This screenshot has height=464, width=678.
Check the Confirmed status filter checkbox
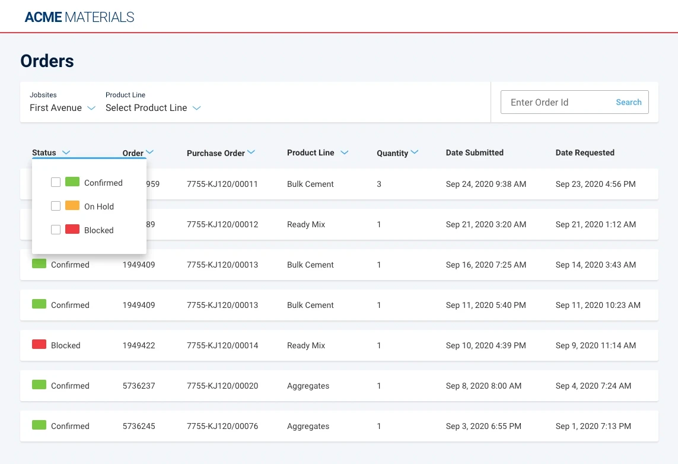click(x=56, y=182)
